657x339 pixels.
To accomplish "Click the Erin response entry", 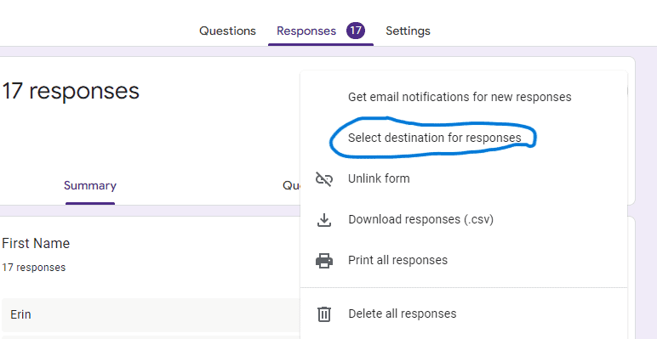I will pos(151,314).
